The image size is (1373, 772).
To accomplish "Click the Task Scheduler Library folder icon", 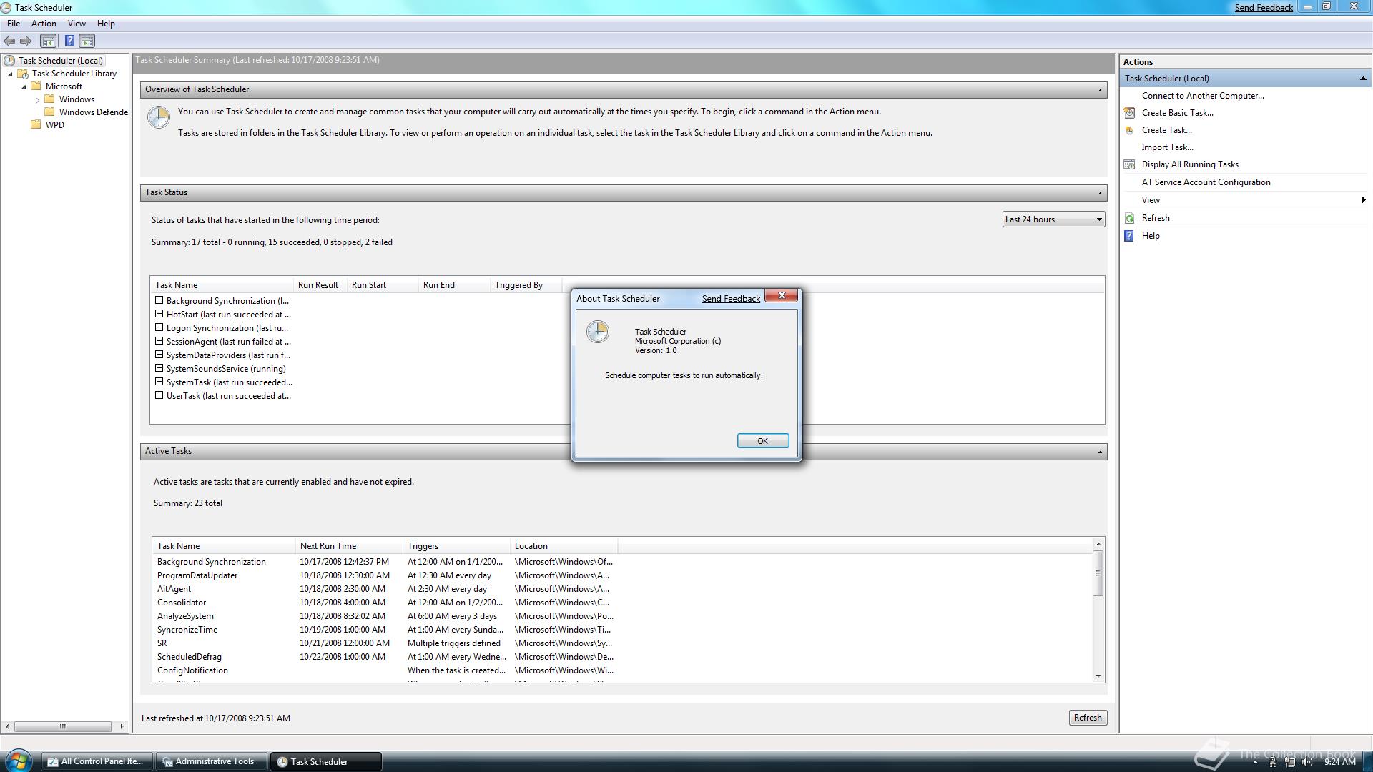I will [23, 74].
